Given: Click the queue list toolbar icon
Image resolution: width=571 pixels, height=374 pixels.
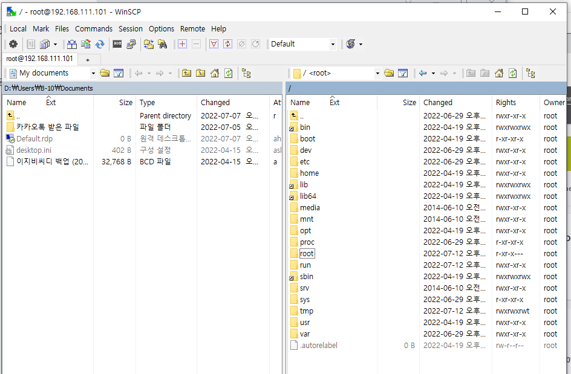Looking at the screenshot, I should 31,44.
